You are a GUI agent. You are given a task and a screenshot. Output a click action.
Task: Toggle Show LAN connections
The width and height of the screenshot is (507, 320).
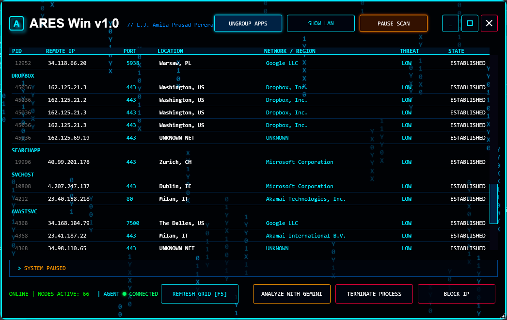pos(321,23)
